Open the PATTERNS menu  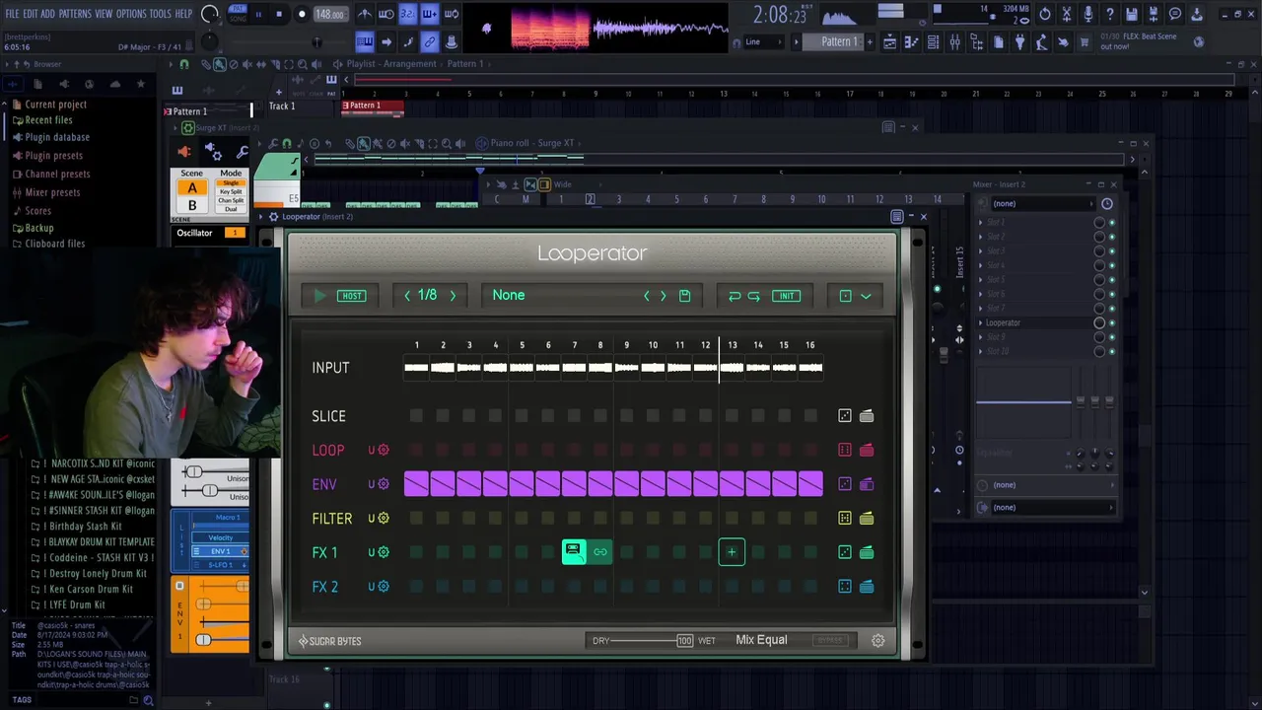[x=75, y=14]
